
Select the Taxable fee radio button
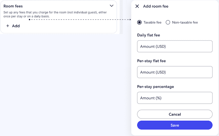coord(139,22)
